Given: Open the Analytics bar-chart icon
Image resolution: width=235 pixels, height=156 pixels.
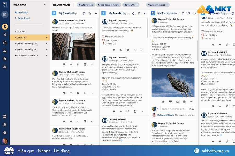Looking at the screenshot, I should [4, 67].
